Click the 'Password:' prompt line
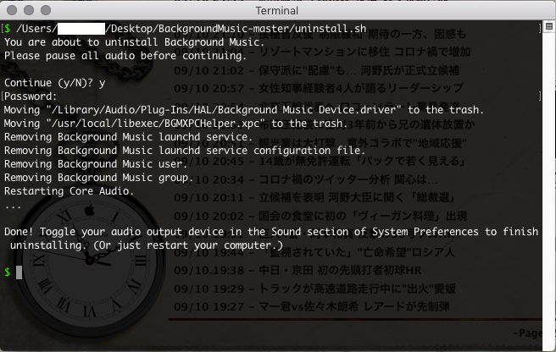556x352 pixels. (31, 96)
